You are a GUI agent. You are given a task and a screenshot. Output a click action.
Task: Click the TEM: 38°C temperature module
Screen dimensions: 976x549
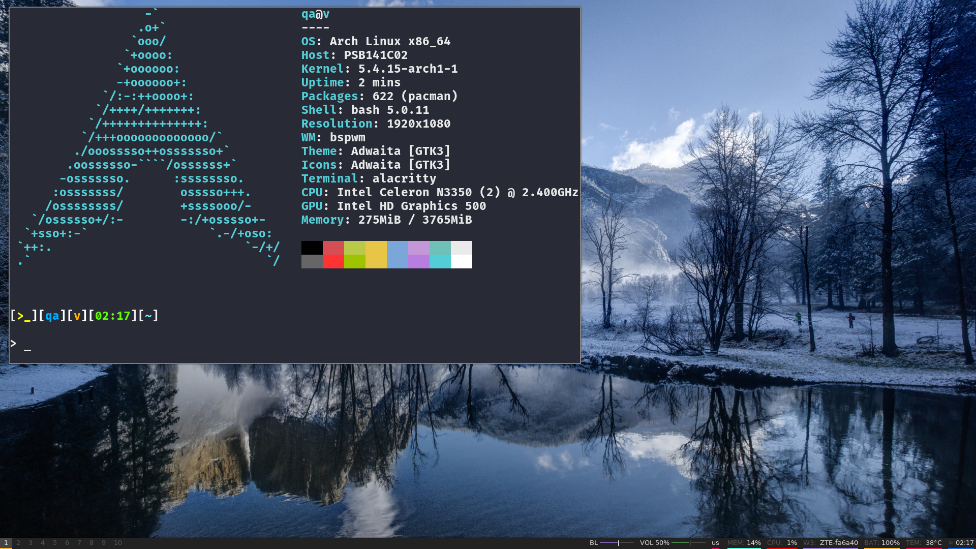pos(924,543)
